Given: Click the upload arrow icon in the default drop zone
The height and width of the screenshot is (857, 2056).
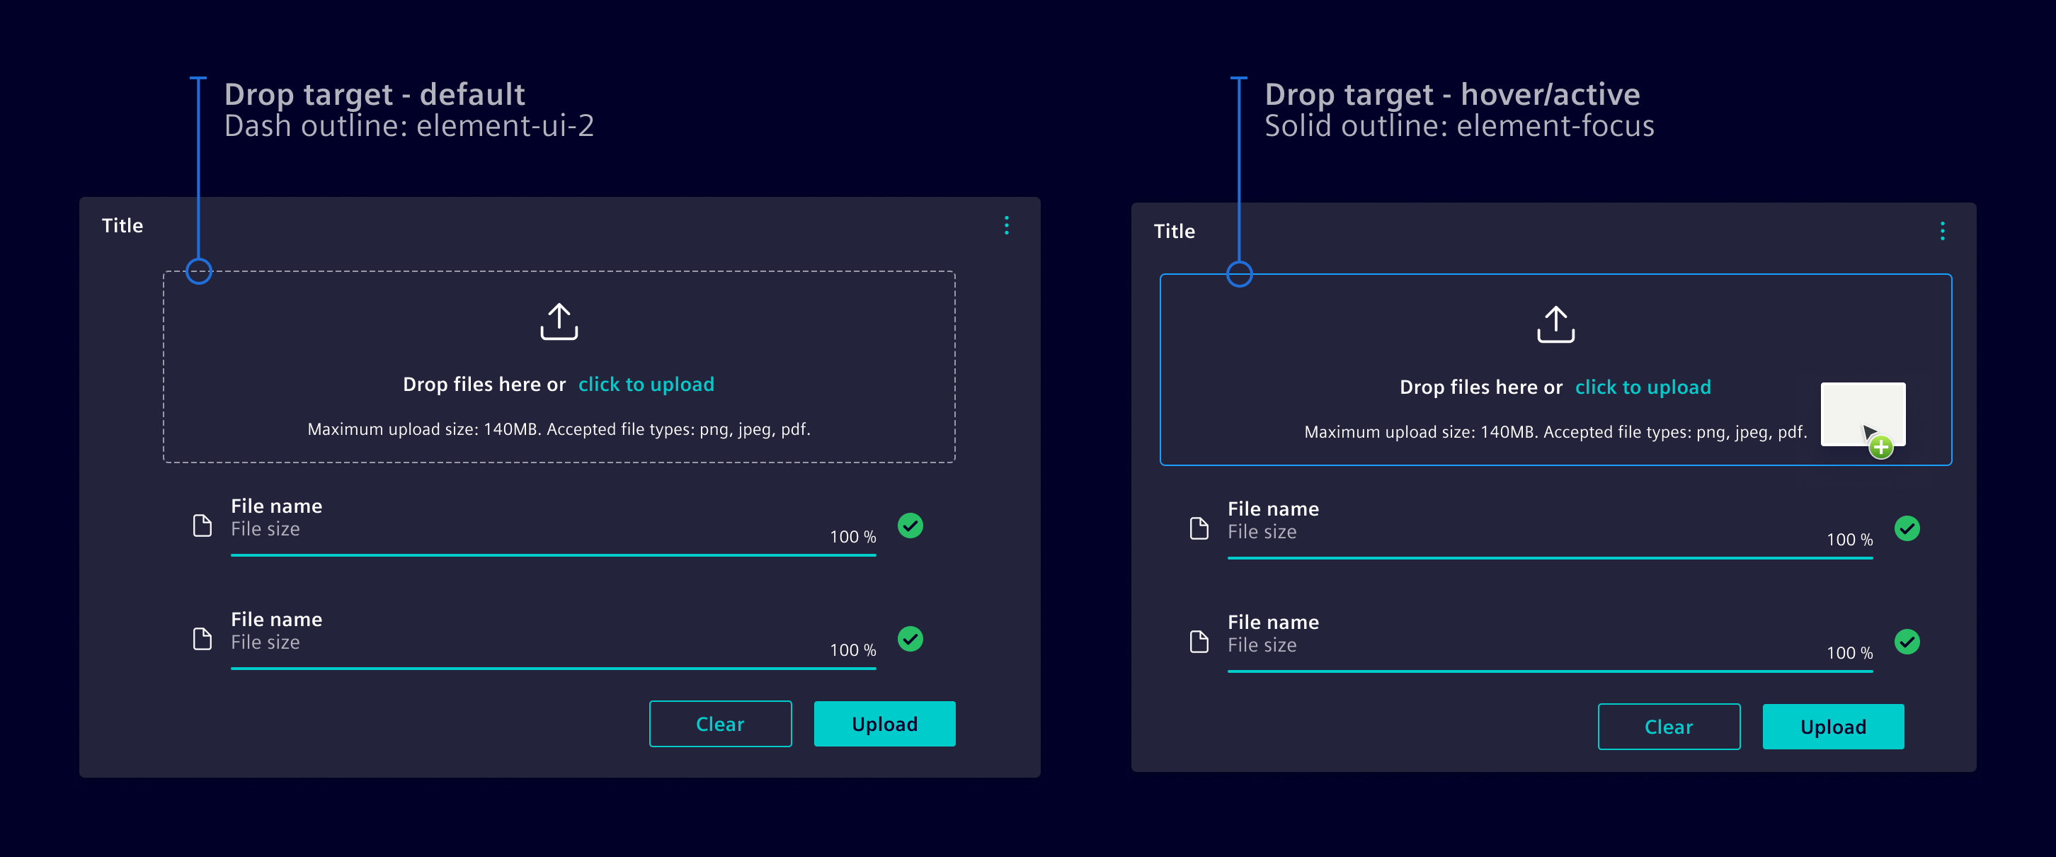Looking at the screenshot, I should tap(559, 322).
